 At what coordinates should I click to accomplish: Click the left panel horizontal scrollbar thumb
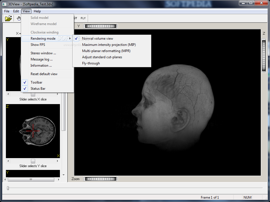click(x=31, y=179)
